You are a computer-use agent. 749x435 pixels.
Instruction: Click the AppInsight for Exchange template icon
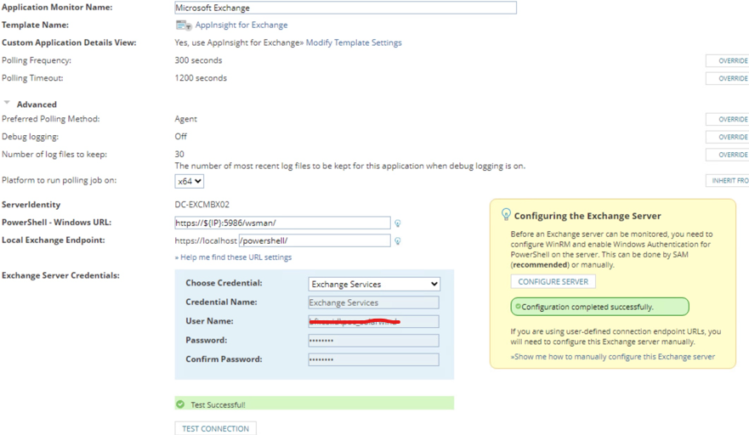click(184, 25)
